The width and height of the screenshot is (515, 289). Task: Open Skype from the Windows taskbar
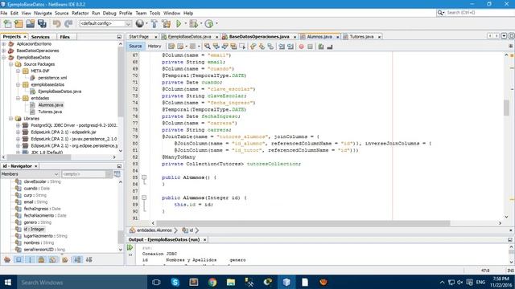point(175,282)
